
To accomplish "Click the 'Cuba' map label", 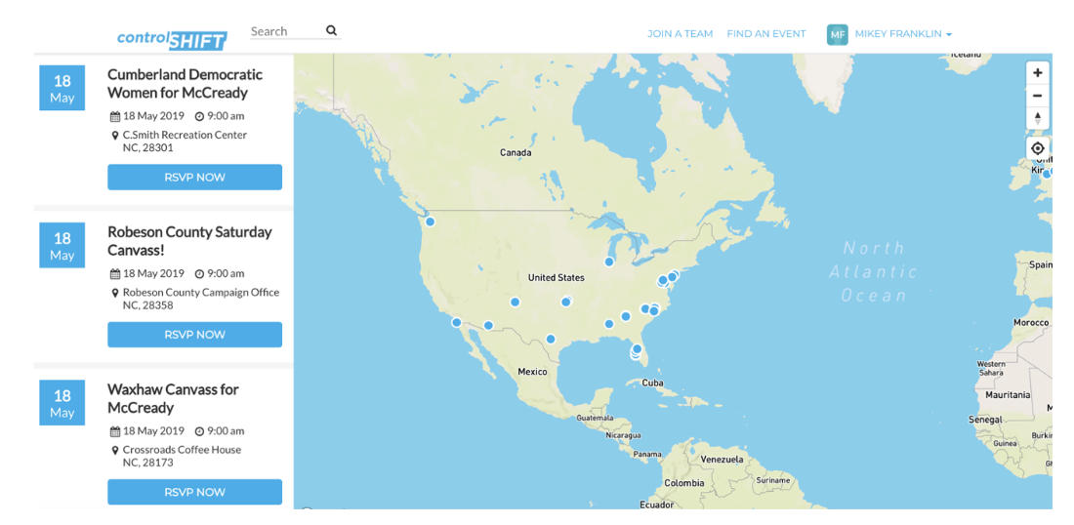I will coord(653,384).
